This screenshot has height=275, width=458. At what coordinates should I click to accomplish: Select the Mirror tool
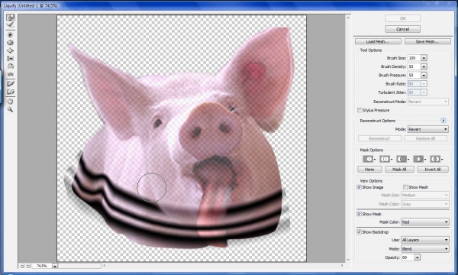[10, 66]
